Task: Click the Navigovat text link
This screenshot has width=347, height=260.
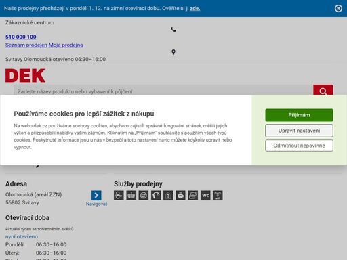Action: point(96,204)
